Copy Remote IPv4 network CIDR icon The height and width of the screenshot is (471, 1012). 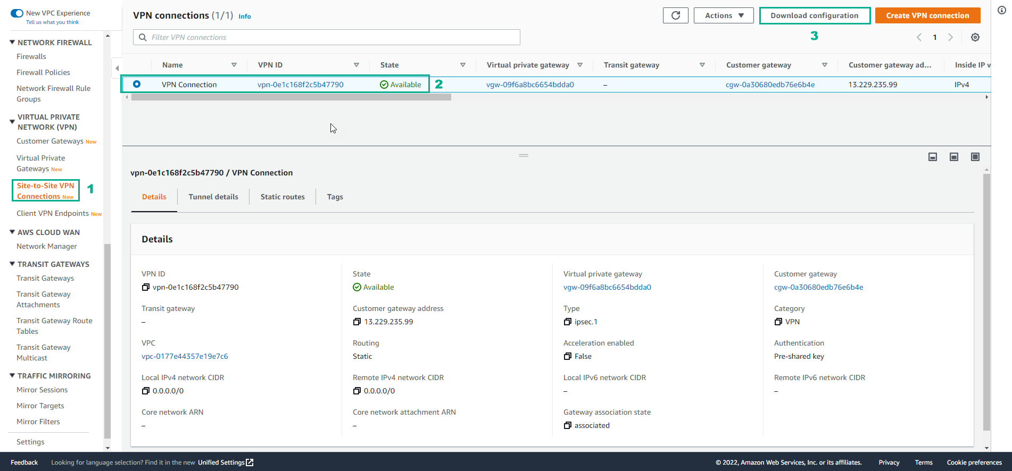357,391
